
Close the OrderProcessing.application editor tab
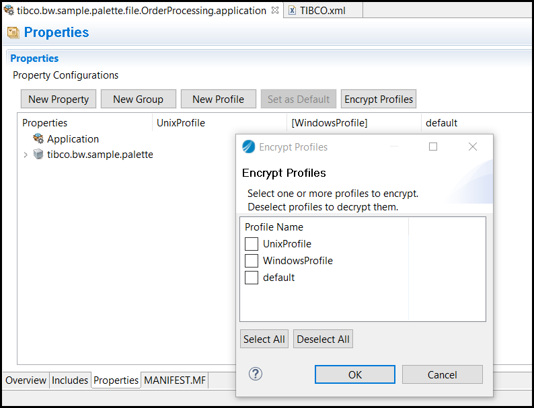click(274, 11)
